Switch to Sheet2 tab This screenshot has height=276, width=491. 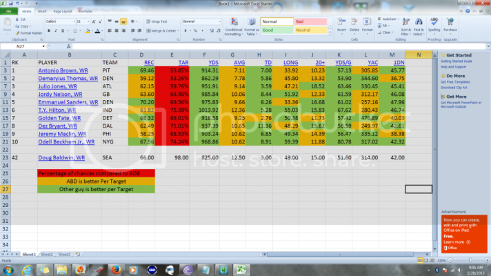(x=47, y=255)
